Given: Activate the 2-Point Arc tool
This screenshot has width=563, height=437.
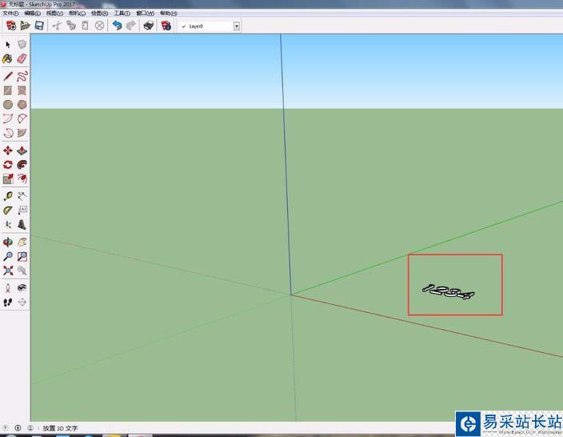Looking at the screenshot, I should pyautogui.click(x=8, y=118).
